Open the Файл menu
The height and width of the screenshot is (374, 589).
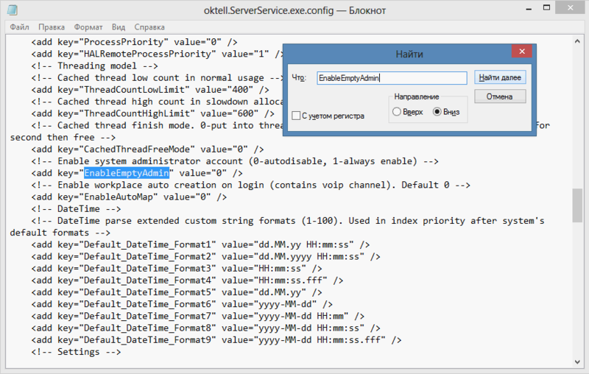19,27
